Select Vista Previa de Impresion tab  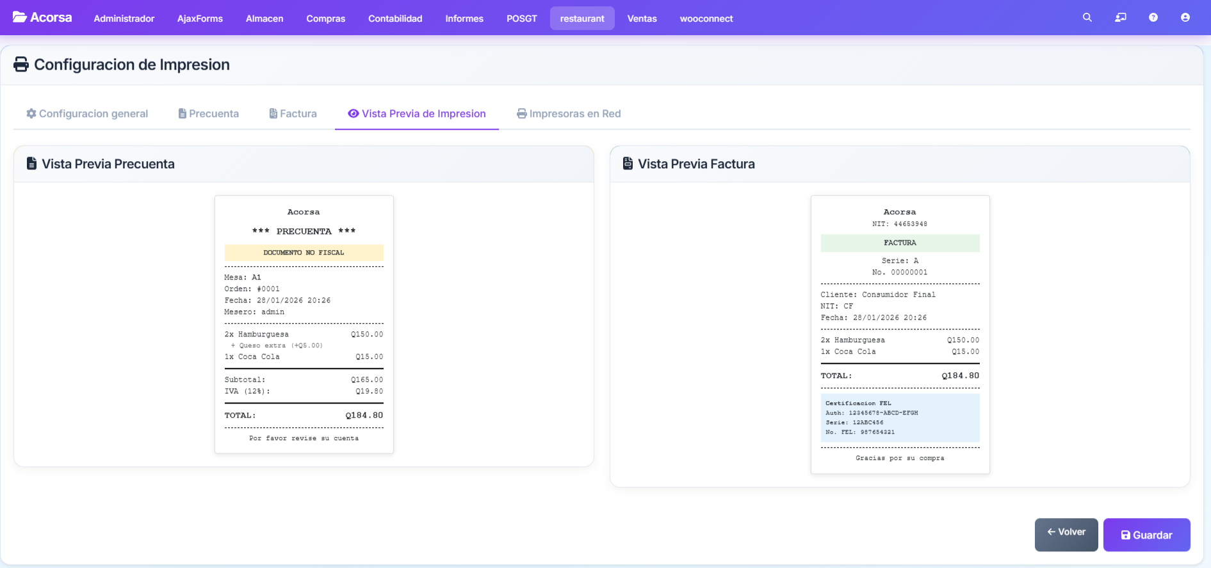coord(417,114)
